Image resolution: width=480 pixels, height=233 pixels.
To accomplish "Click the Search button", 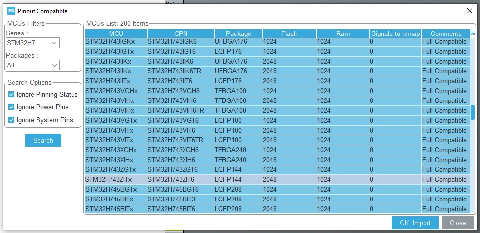I will [43, 140].
